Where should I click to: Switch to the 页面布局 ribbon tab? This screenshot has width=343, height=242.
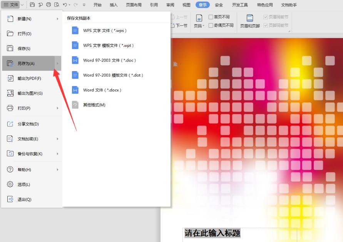(134, 5)
